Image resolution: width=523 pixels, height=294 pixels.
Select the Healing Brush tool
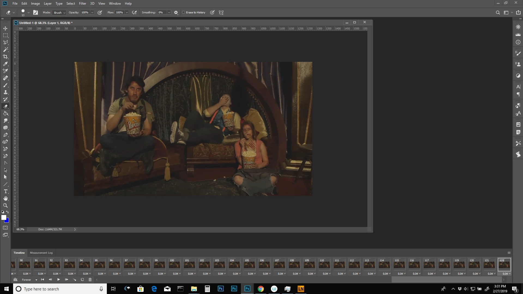tap(5, 78)
